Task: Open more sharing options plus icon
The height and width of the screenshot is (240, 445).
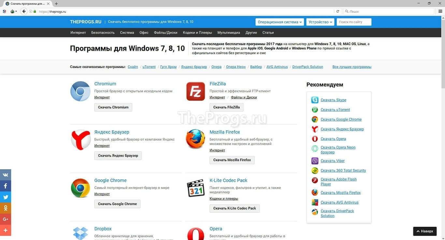Action: tap(6, 230)
